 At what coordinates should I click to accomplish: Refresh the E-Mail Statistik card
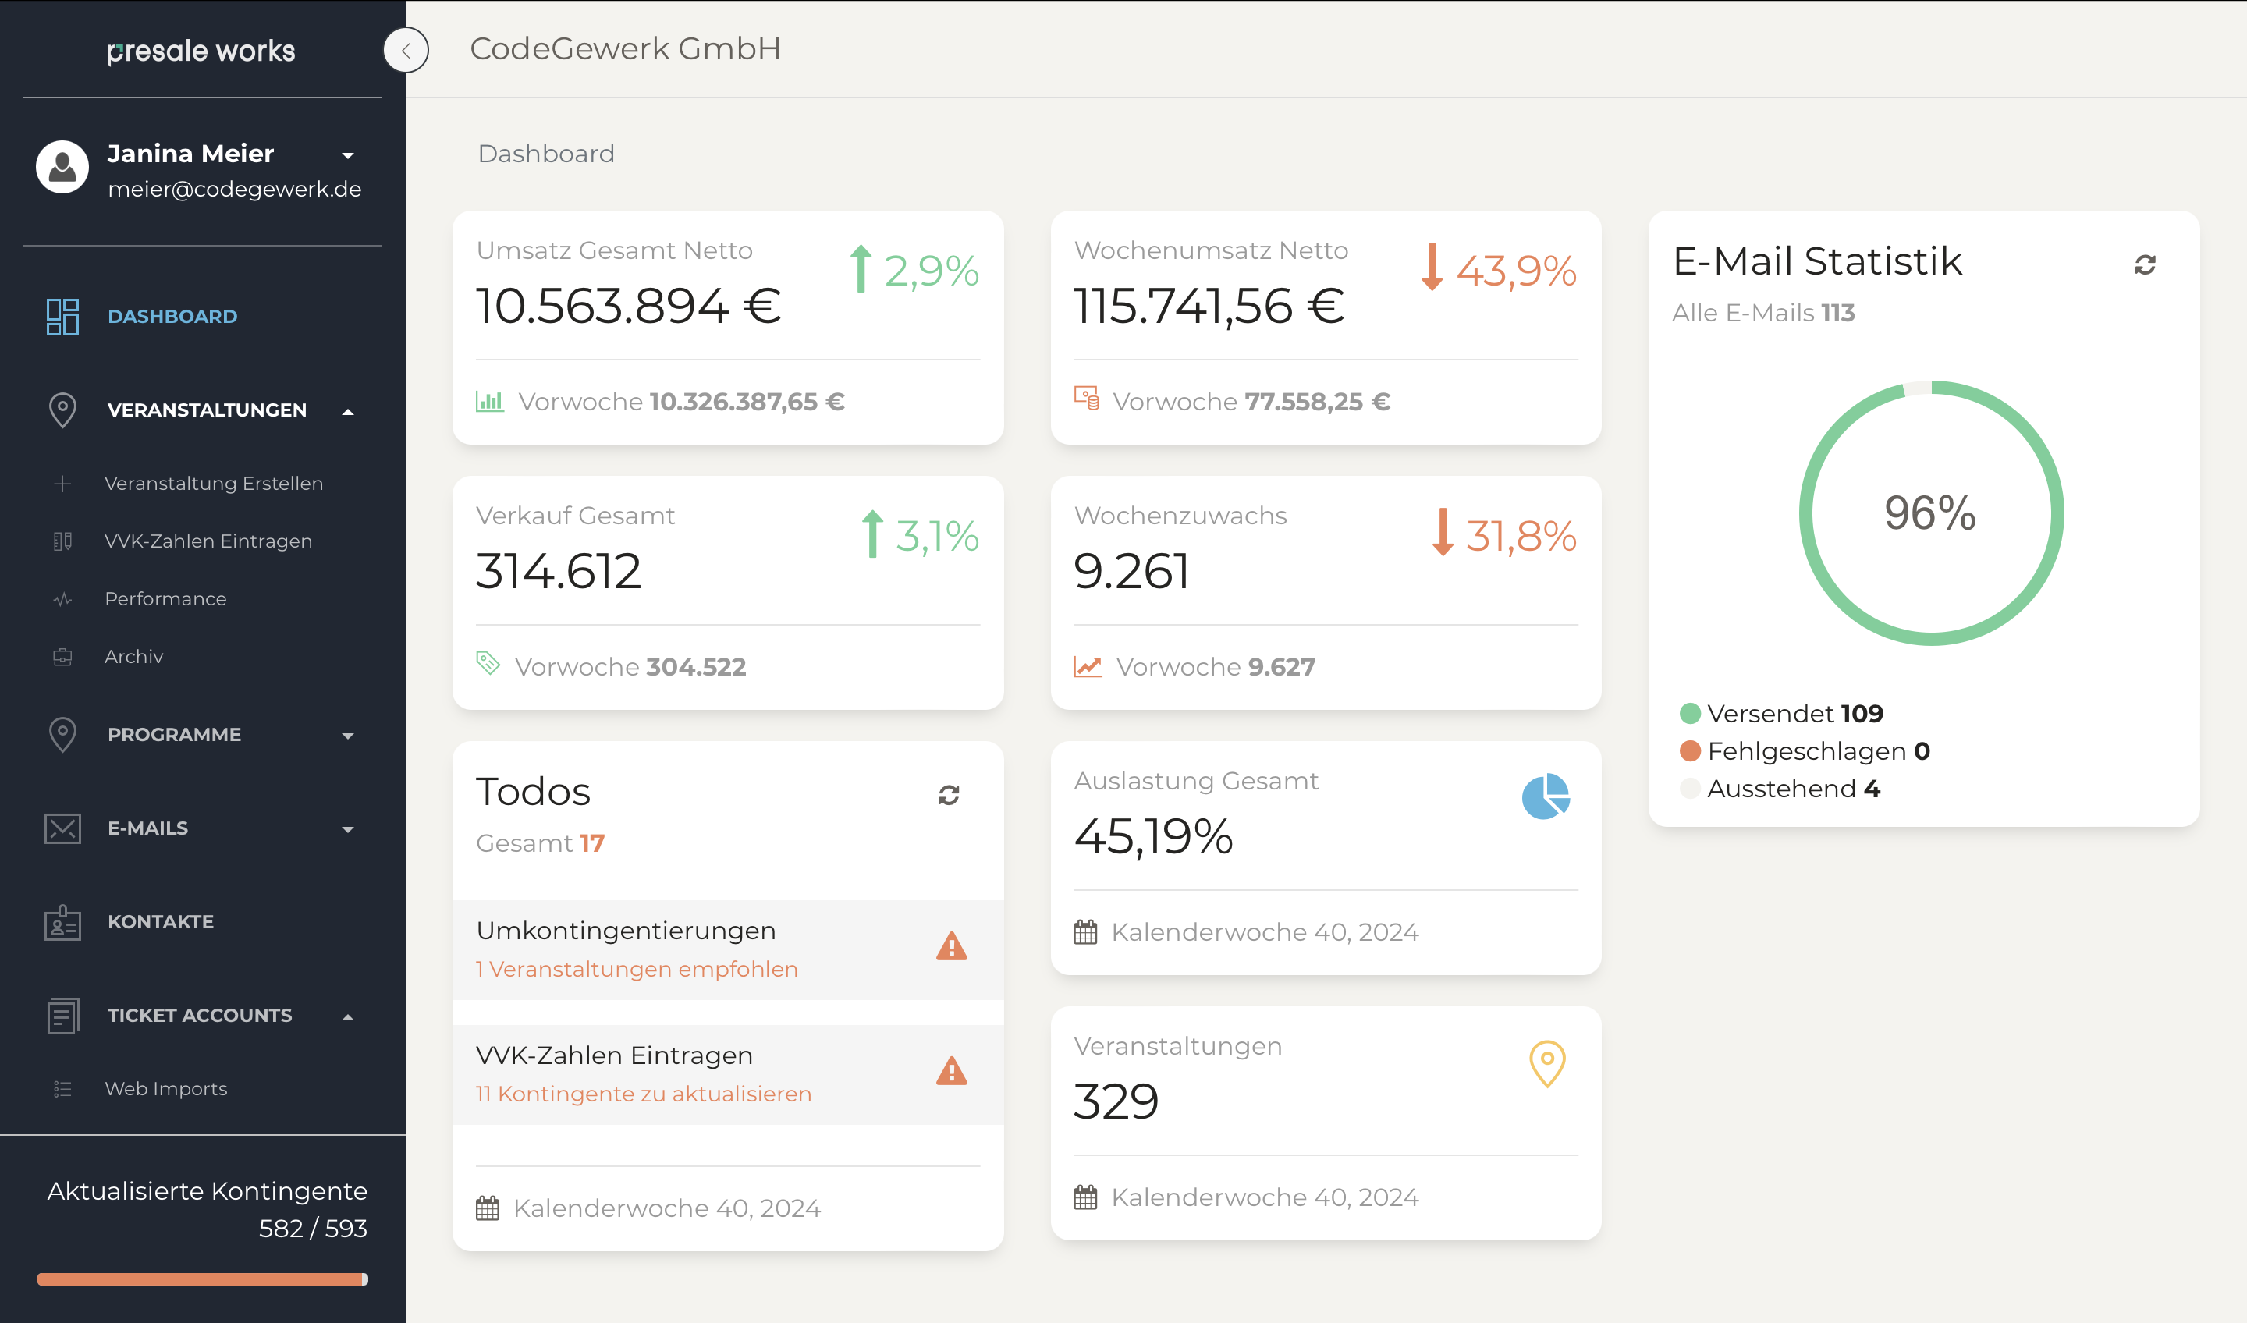coord(2145,264)
